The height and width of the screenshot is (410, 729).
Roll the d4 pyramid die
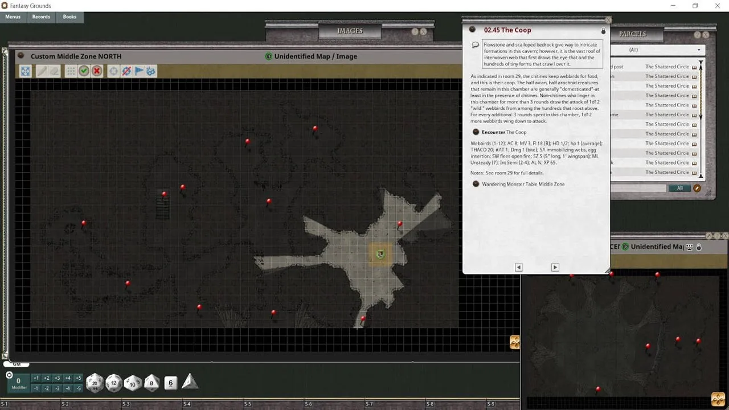pos(190,381)
